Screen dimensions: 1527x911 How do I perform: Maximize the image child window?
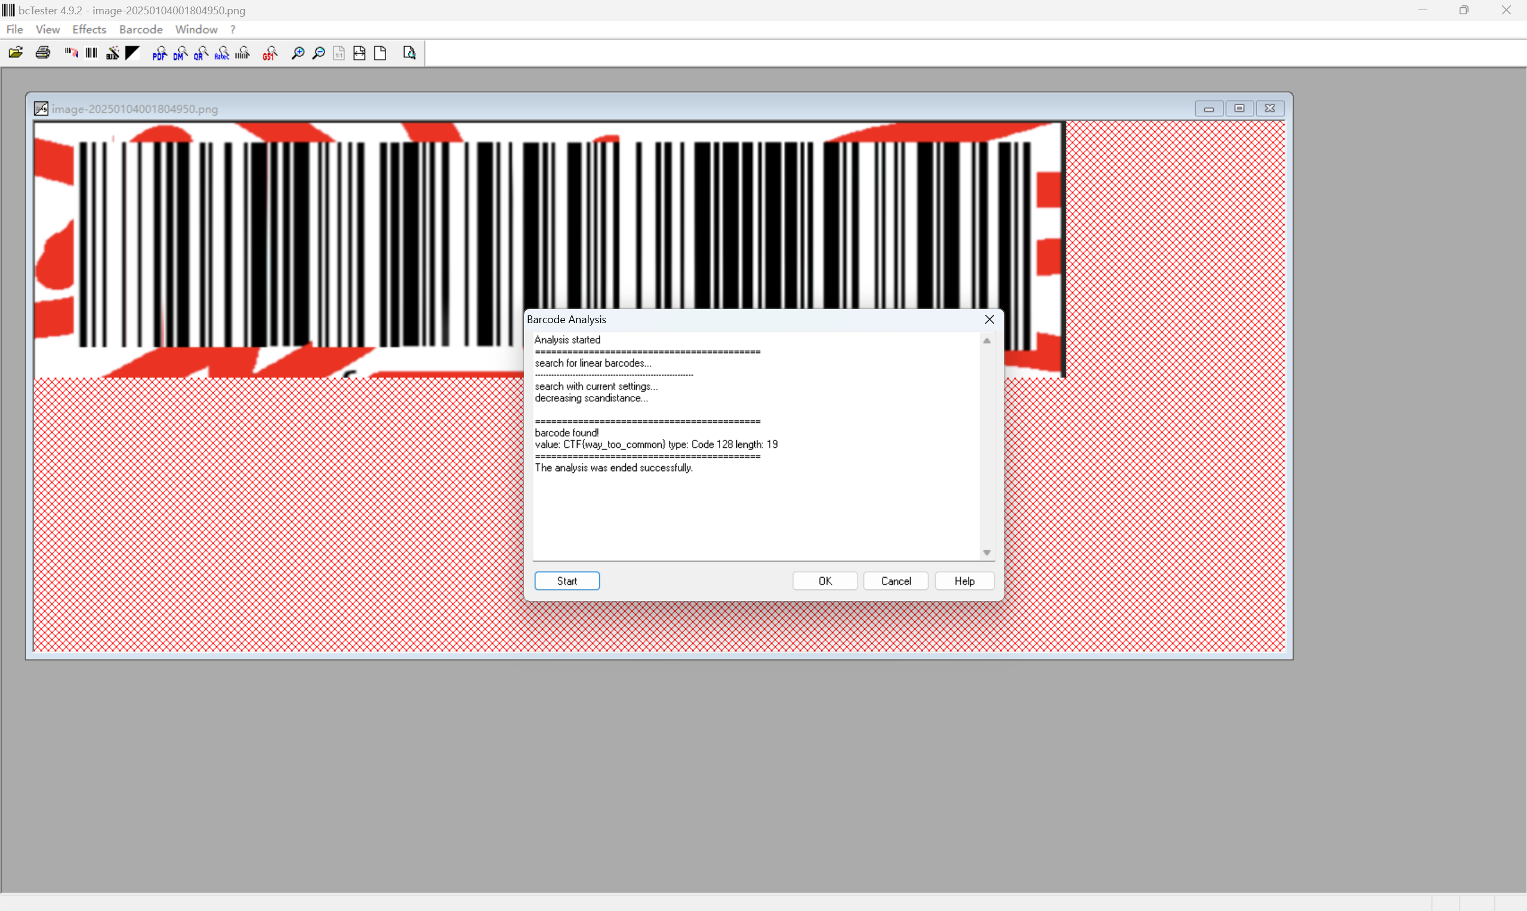click(x=1239, y=109)
